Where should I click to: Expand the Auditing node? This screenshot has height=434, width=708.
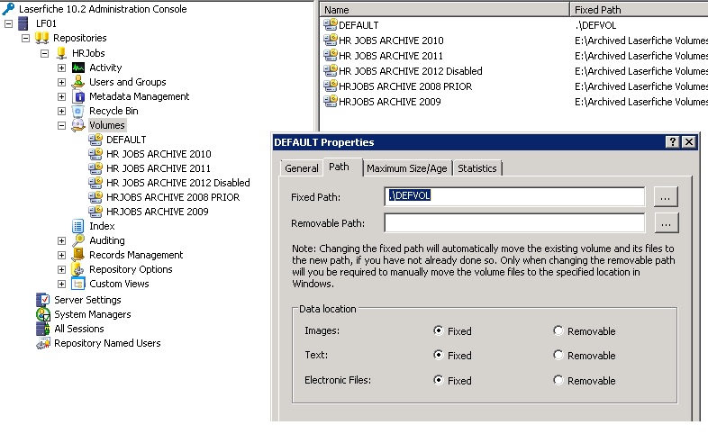pyautogui.click(x=62, y=241)
